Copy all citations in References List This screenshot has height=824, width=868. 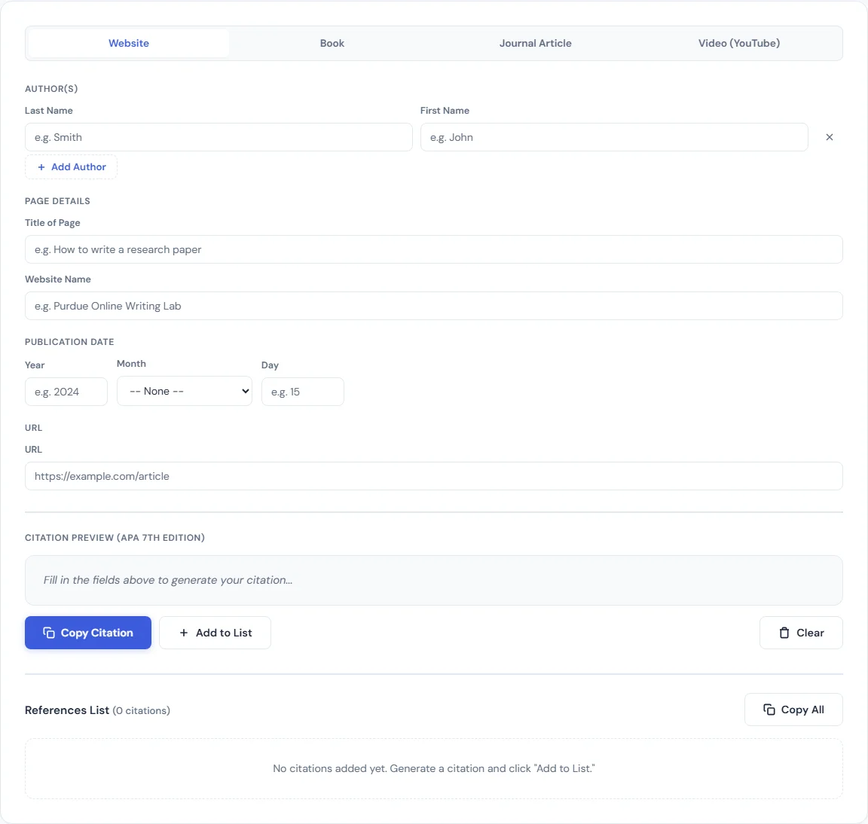pyautogui.click(x=793, y=710)
